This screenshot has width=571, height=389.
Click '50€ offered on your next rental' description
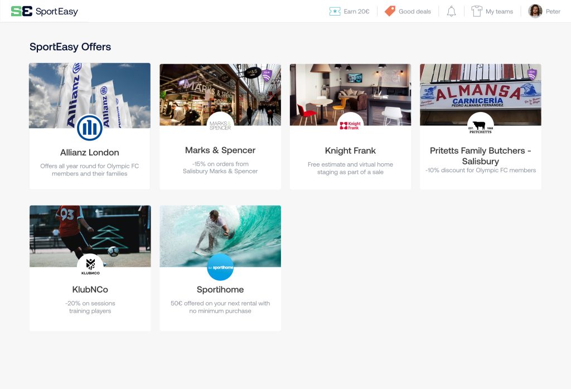coord(220,307)
